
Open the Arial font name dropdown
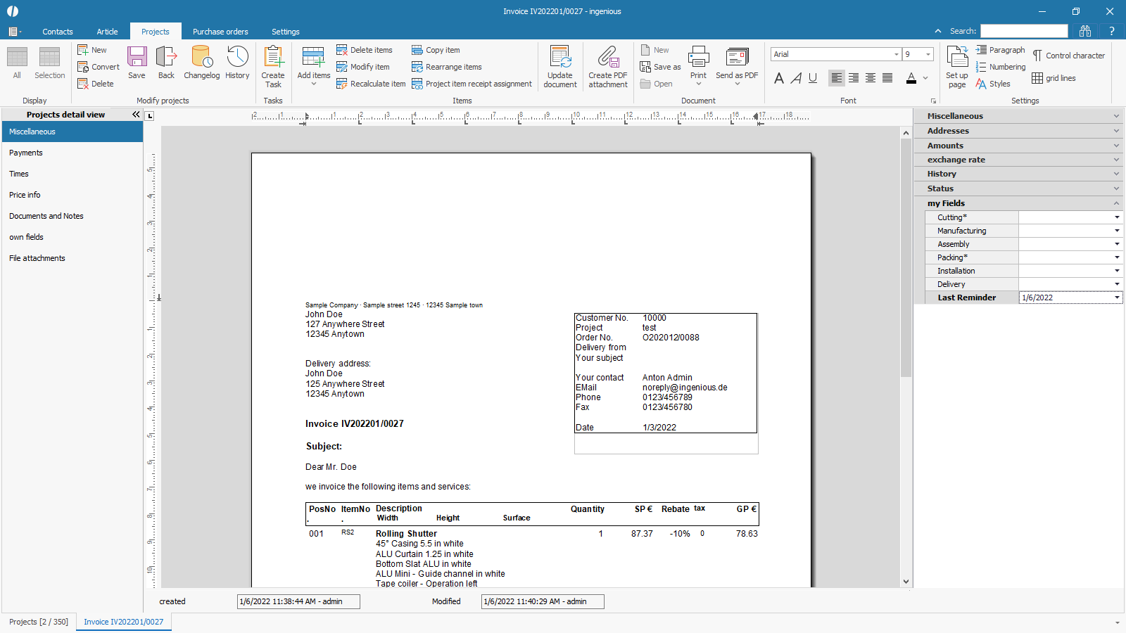[897, 54]
